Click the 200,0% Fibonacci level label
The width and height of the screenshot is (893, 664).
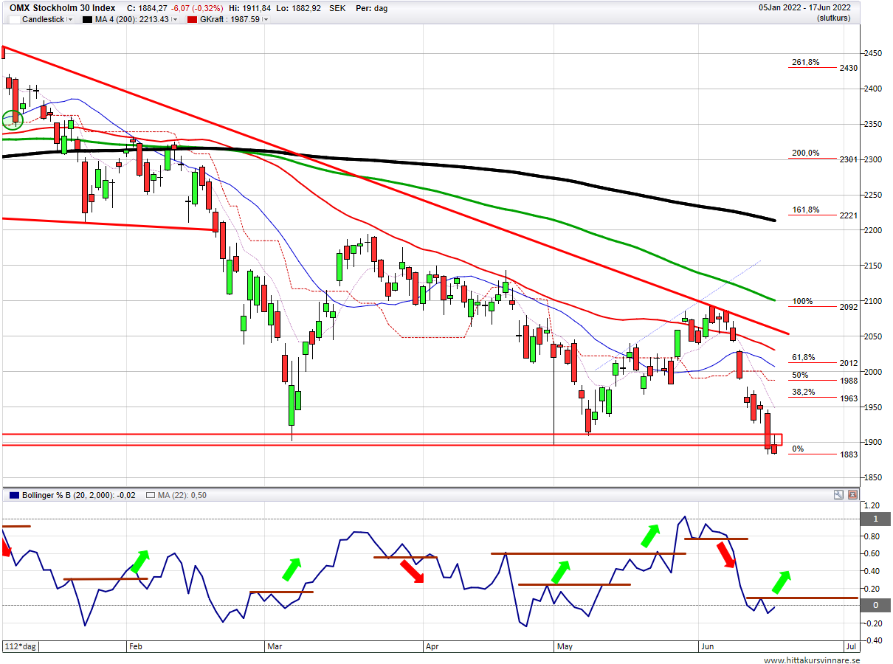coord(805,153)
